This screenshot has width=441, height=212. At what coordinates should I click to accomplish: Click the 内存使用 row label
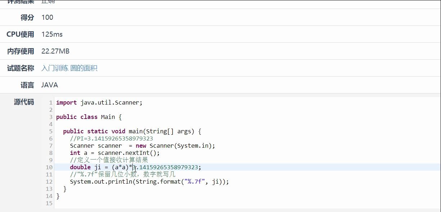pyautogui.click(x=21, y=51)
